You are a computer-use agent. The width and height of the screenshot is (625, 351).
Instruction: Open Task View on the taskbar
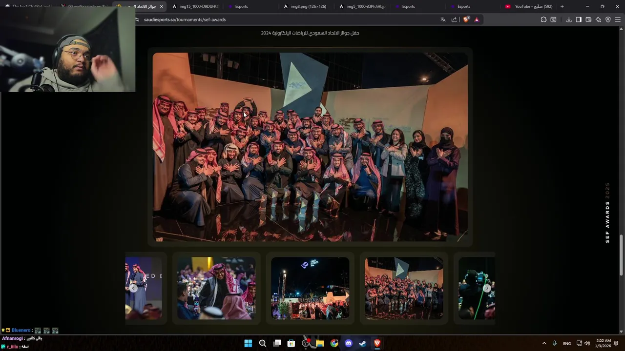point(277,343)
